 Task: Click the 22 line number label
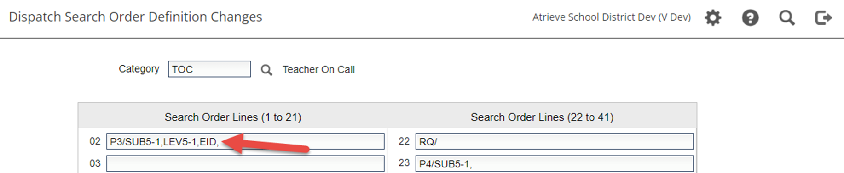tap(404, 141)
